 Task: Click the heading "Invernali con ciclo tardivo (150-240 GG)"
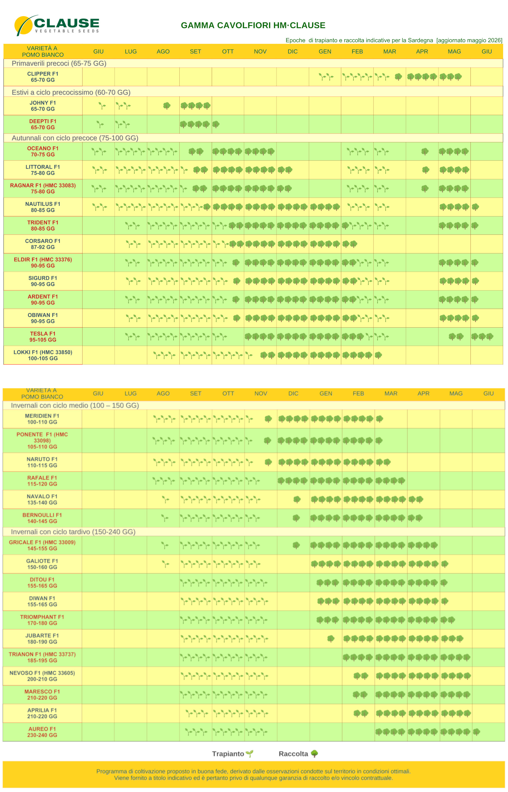click(x=73, y=532)
